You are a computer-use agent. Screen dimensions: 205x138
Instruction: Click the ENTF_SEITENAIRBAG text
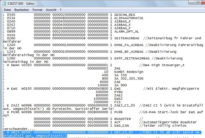coord(132,58)
